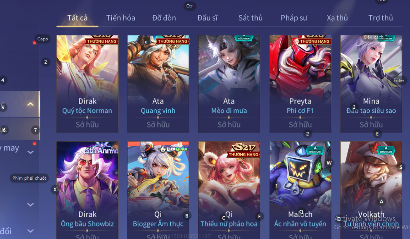410x239 pixels.
Task: Expand the 'may' sidebar section chevron
Action: tap(30, 152)
